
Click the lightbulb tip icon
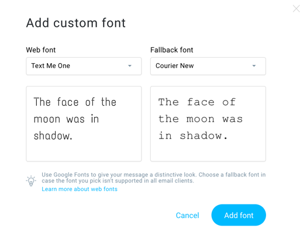tap(31, 181)
